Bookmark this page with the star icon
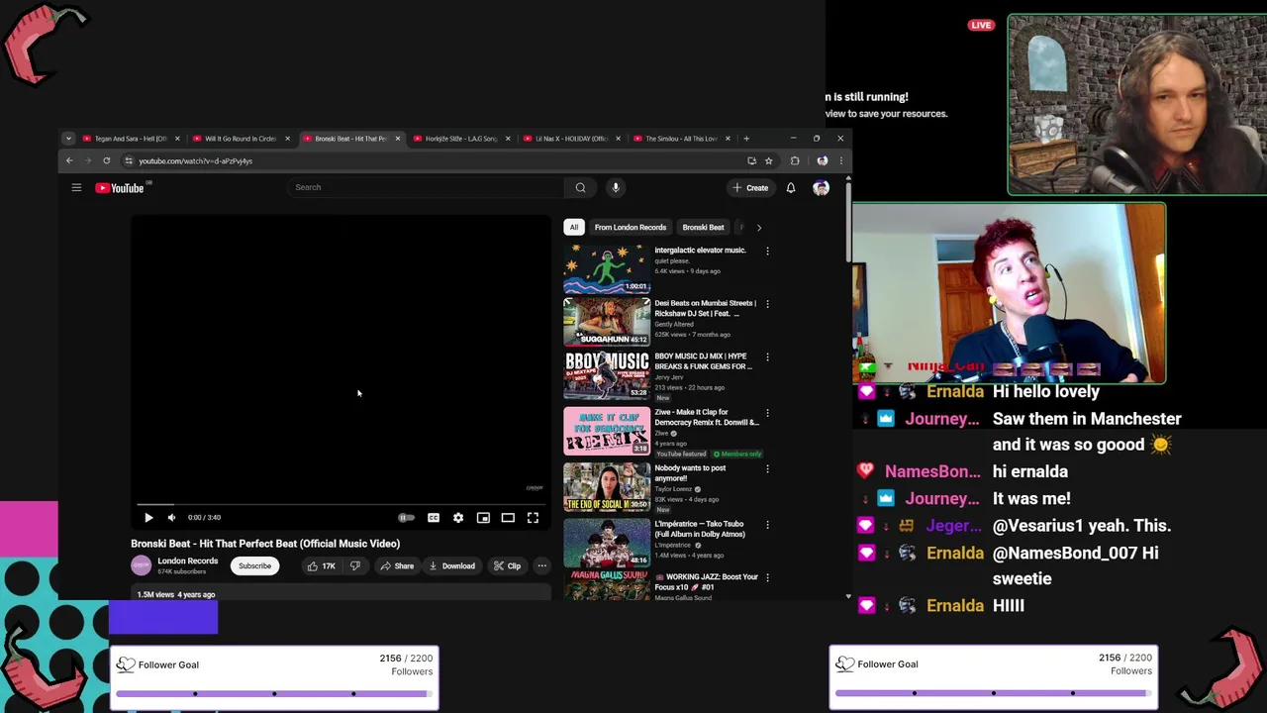This screenshot has height=713, width=1267. click(x=768, y=160)
